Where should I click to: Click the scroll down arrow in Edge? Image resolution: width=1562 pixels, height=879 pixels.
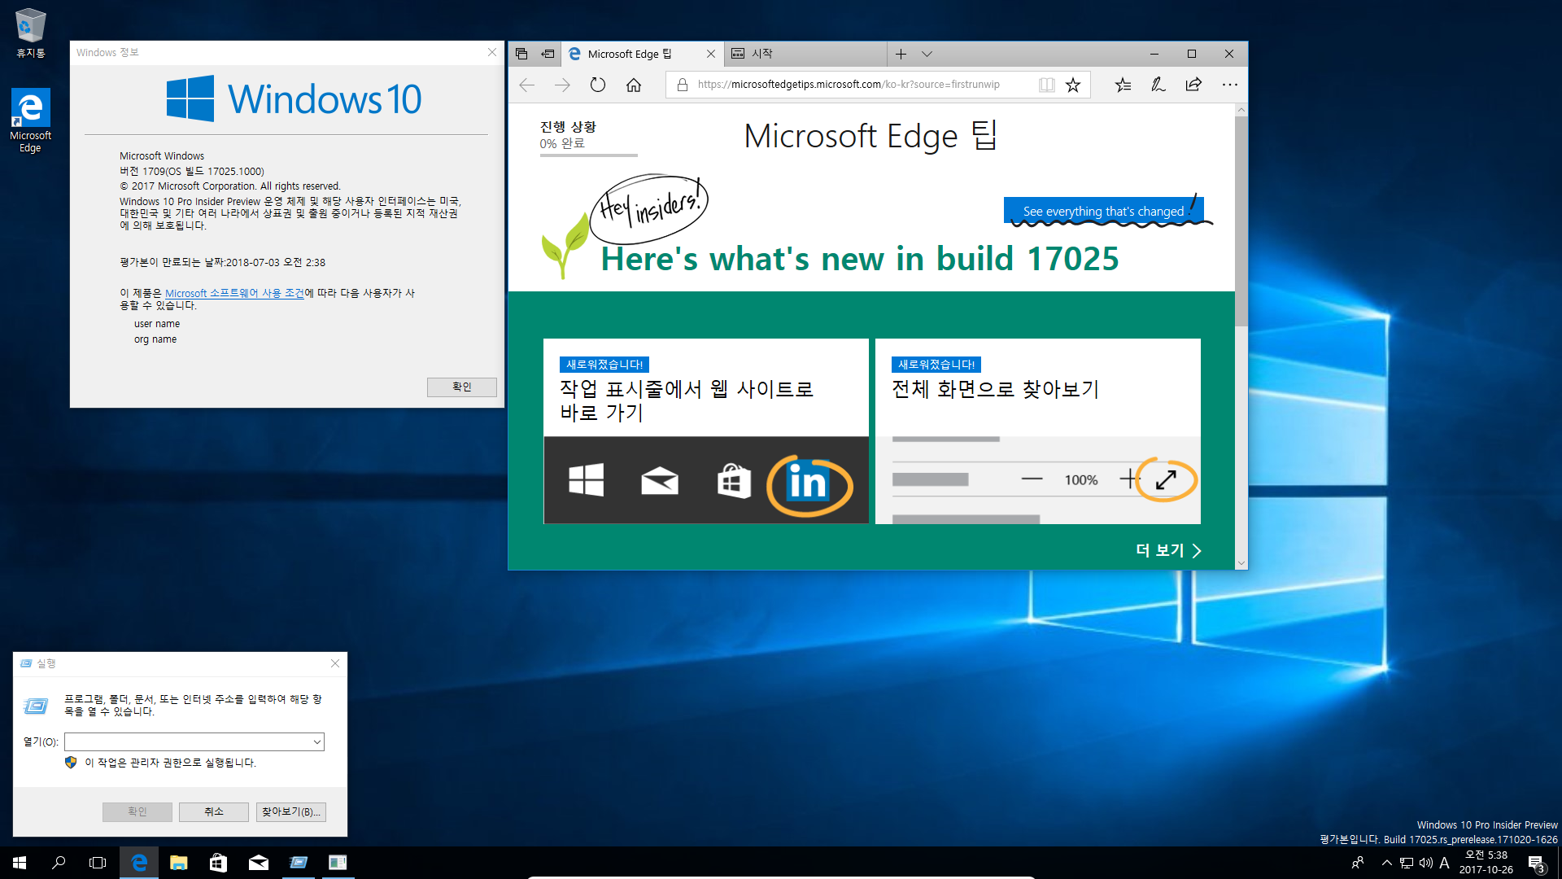point(1241,562)
